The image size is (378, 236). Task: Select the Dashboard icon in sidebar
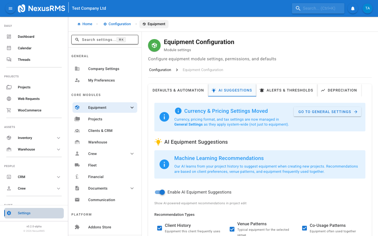tap(9, 36)
